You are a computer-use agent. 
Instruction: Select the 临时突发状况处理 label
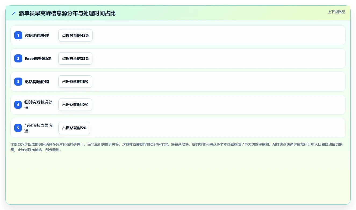click(39, 105)
